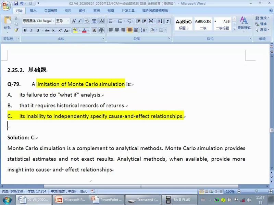This screenshot has height=205, width=274.
Task: Click the 选择 (Select) button
Action: click(x=262, y=30)
